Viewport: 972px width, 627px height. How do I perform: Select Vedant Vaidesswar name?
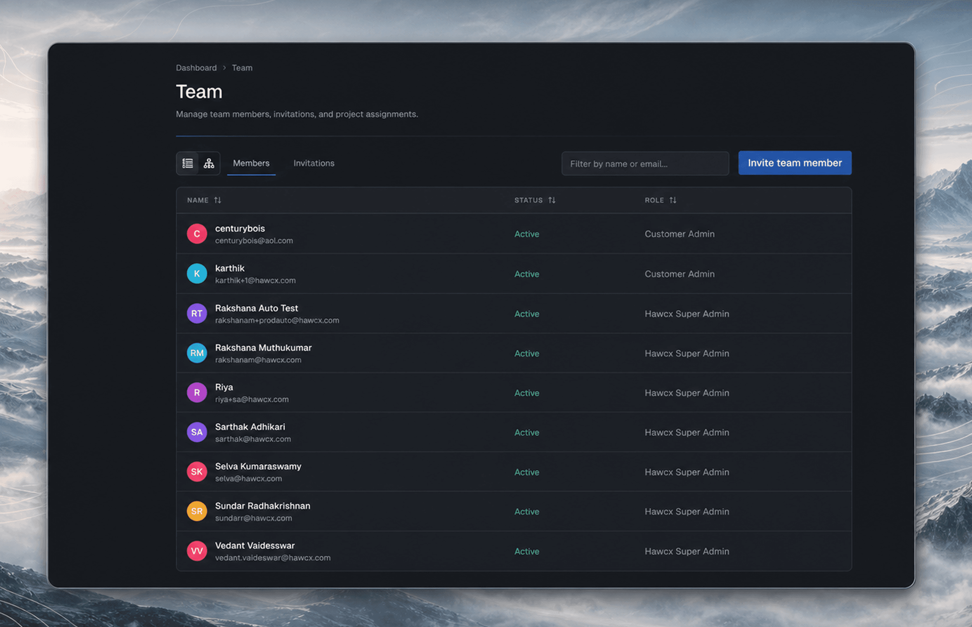pos(255,545)
